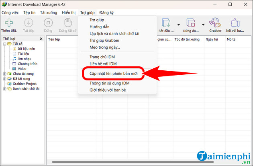Close the Thể loại panel
Screen dimensions: 253x166
click(41, 39)
